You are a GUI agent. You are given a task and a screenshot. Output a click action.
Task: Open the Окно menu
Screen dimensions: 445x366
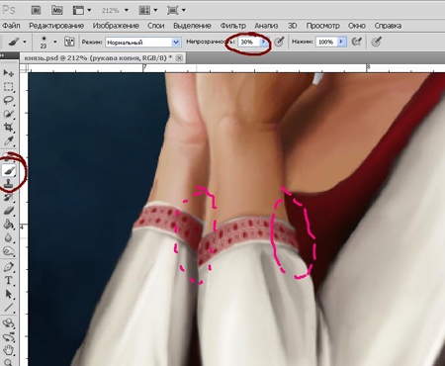(357, 26)
